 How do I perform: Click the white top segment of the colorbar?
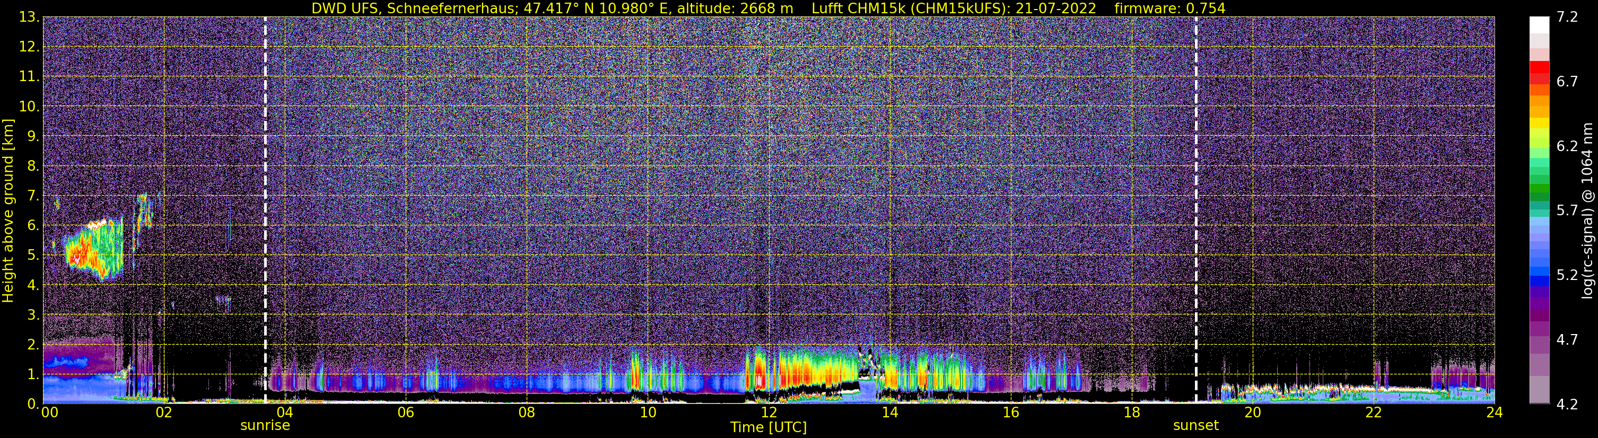point(1539,25)
